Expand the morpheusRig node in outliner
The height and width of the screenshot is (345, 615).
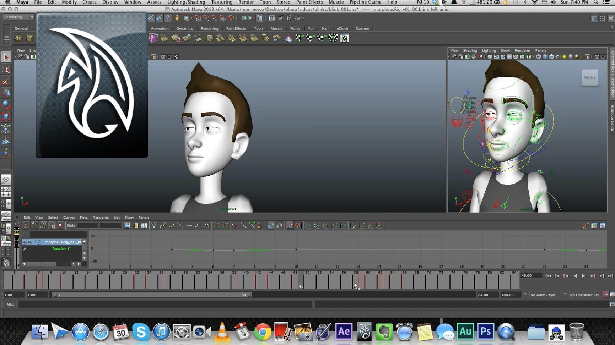coord(25,242)
